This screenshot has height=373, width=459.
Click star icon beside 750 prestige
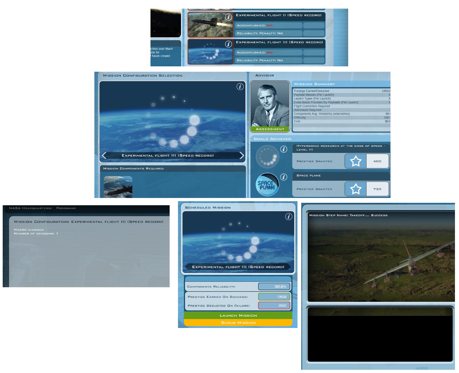pos(356,189)
